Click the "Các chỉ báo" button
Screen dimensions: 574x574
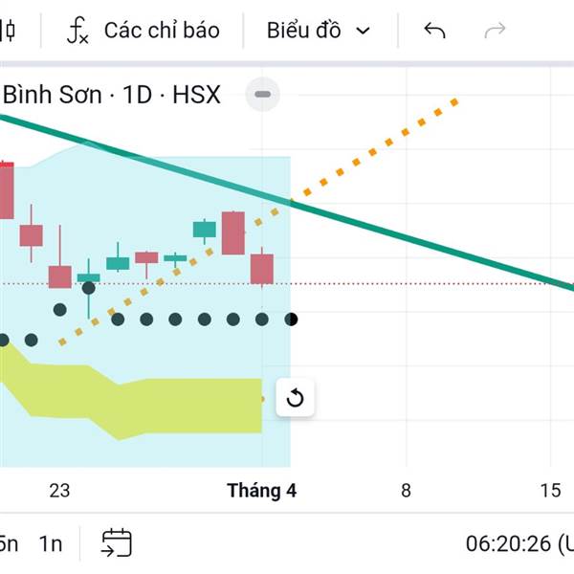pos(161,31)
